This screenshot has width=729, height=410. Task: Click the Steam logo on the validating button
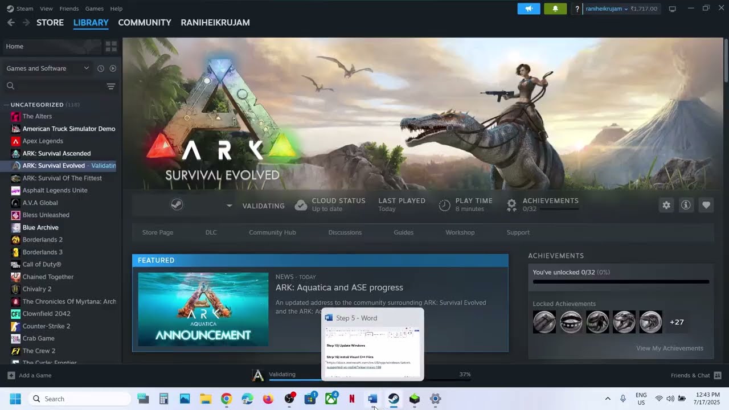coord(177,205)
